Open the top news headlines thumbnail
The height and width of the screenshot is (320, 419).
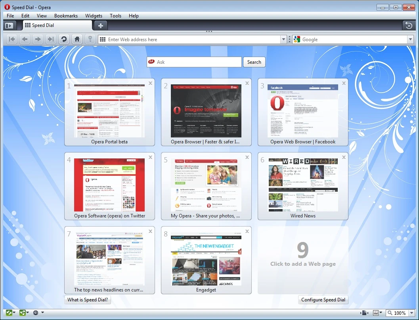[109, 259]
